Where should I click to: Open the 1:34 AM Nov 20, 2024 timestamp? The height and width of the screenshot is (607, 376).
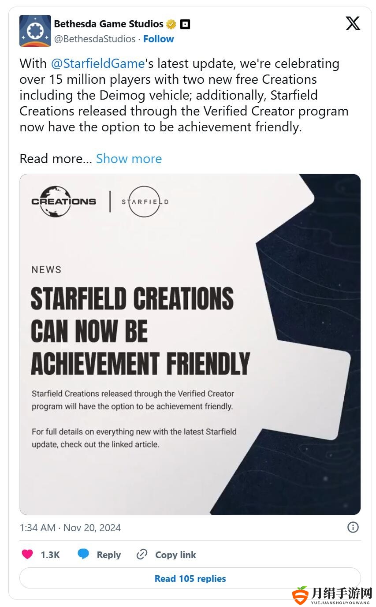(70, 528)
